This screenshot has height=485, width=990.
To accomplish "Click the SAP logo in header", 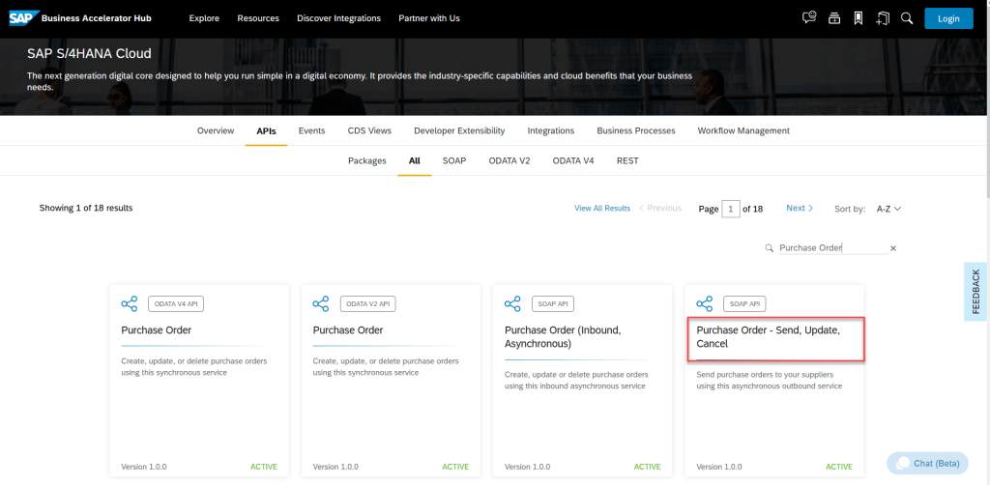I will tap(21, 17).
